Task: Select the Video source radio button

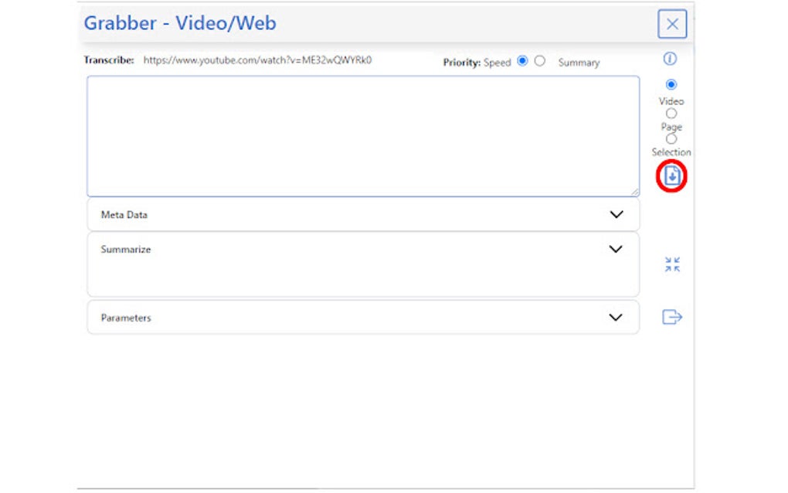Action: click(671, 84)
